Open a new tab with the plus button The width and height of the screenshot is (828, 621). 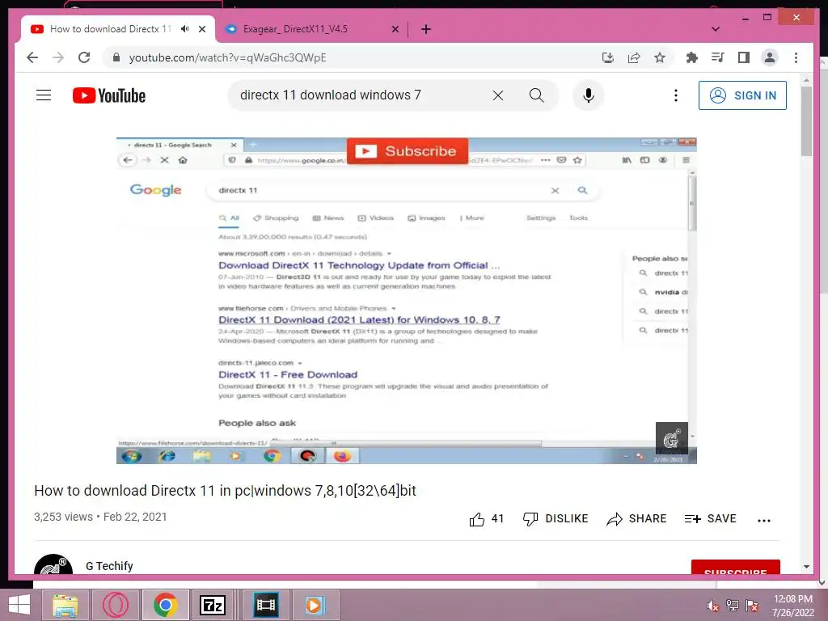[426, 29]
